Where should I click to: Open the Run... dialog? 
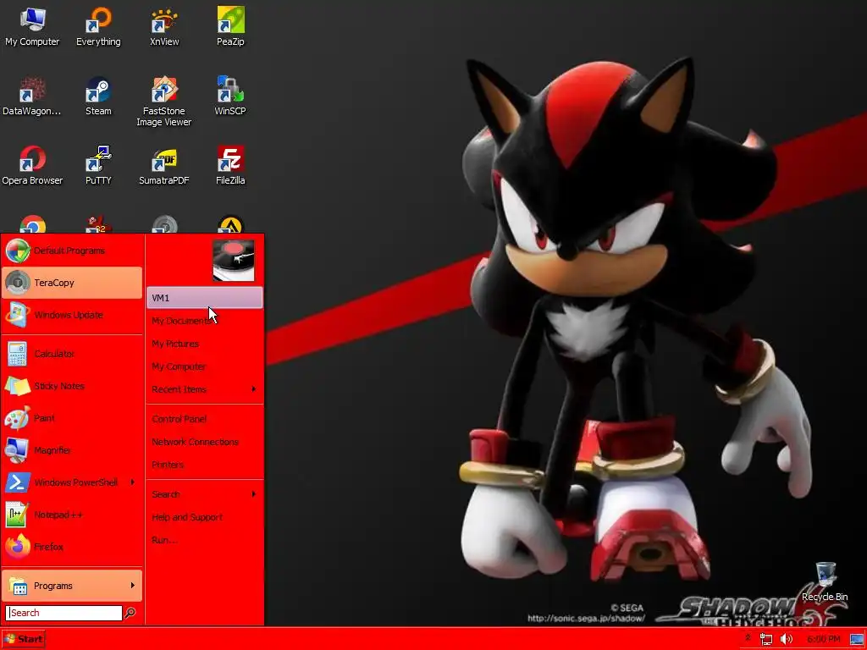coord(205,540)
